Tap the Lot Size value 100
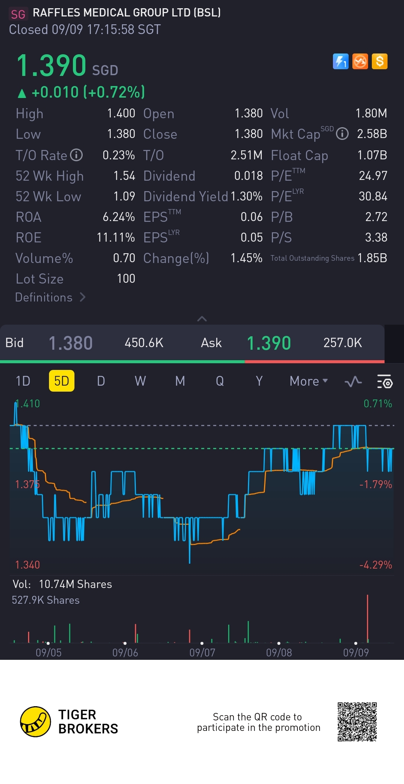This screenshot has width=404, height=784. point(126,279)
